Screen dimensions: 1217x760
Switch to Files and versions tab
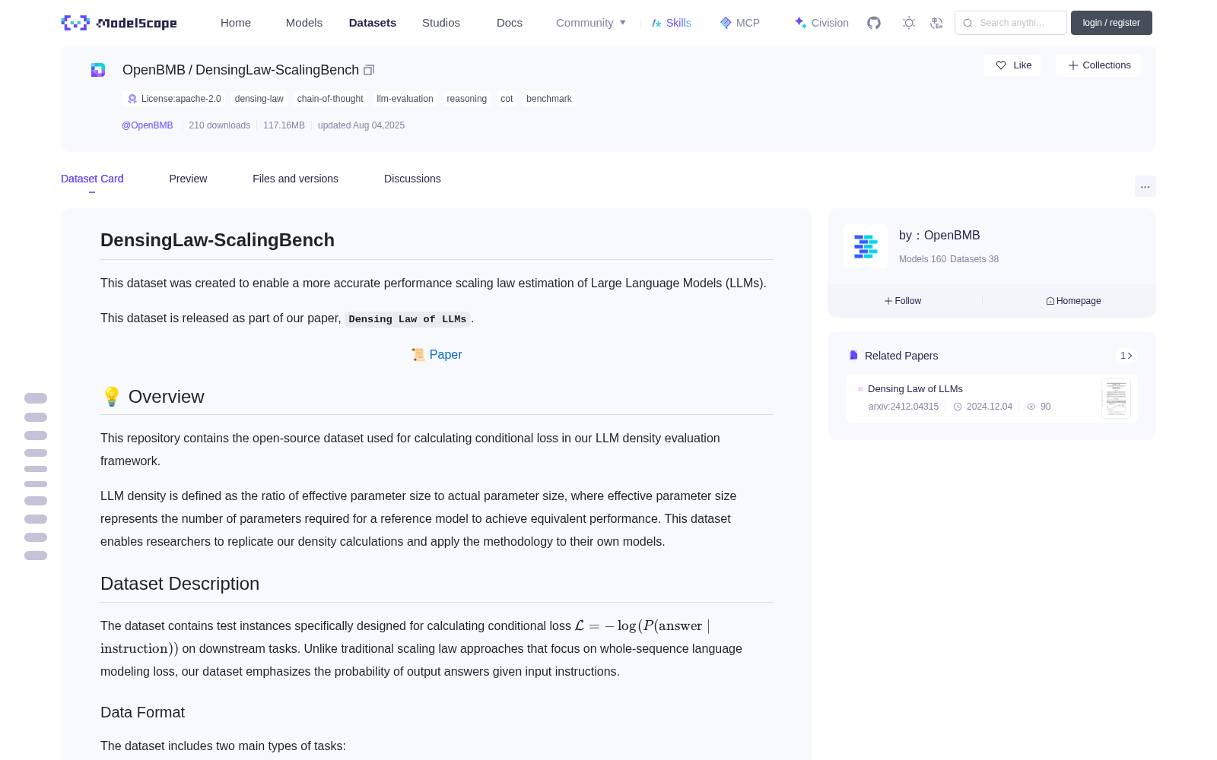pos(295,179)
